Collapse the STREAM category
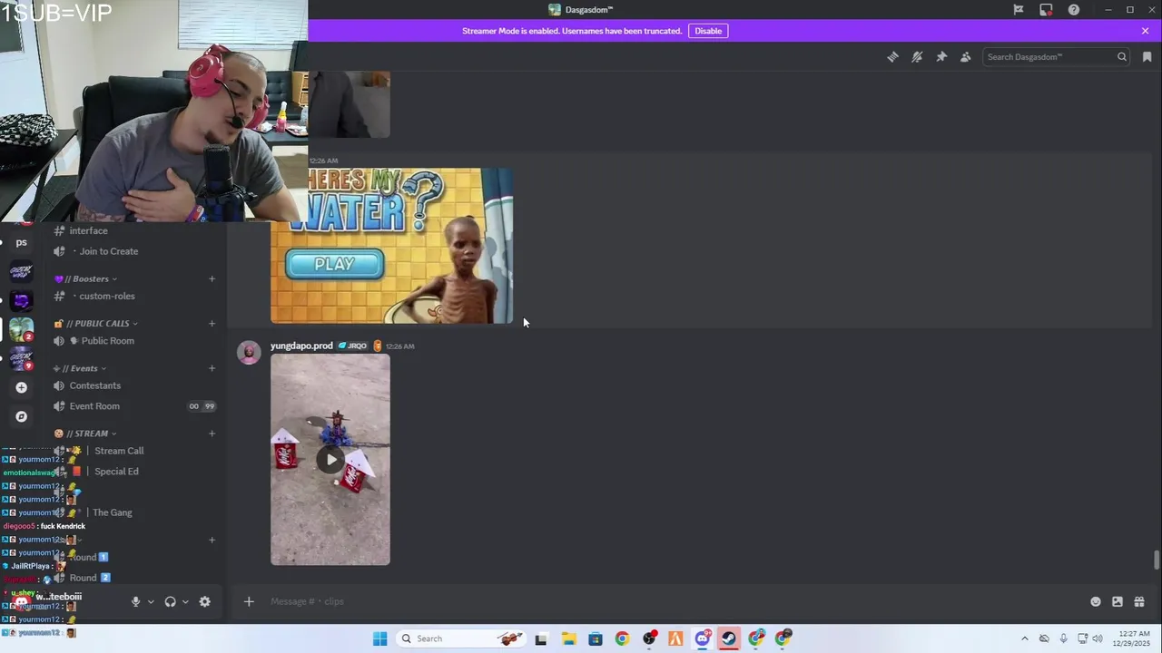 pyautogui.click(x=84, y=434)
